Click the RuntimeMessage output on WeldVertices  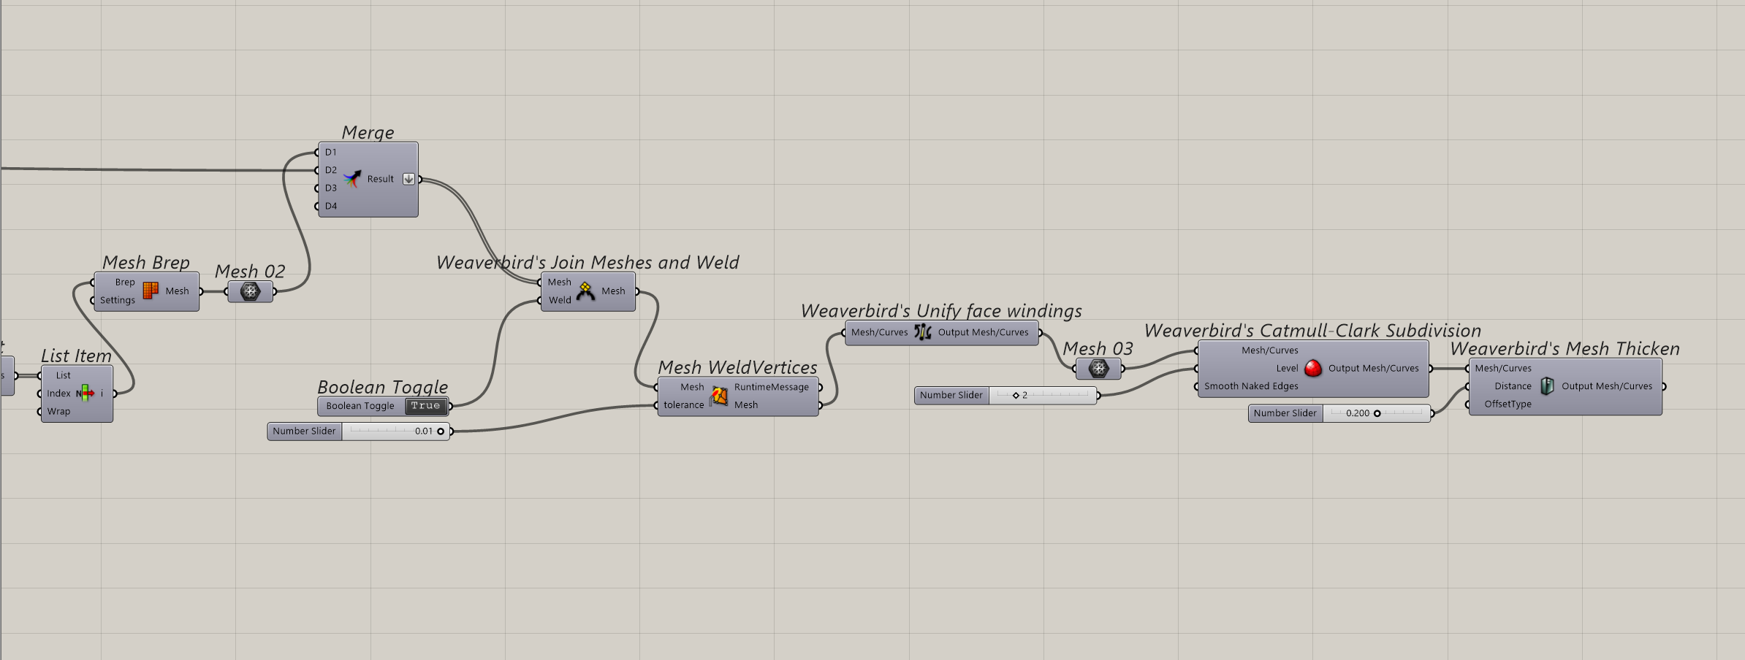[771, 387]
